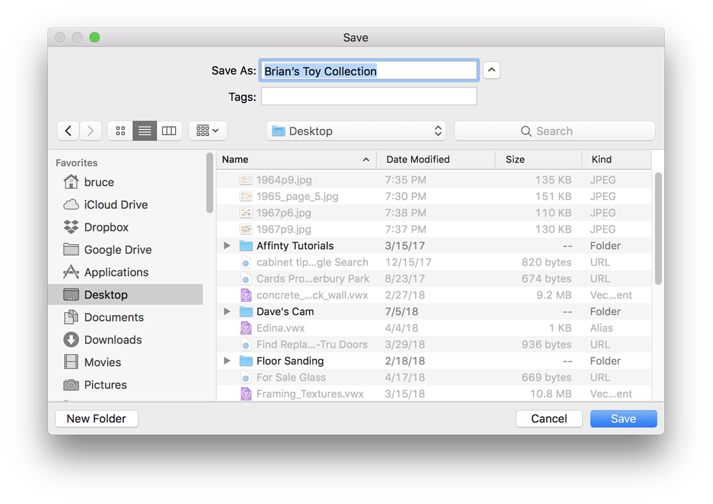The width and height of the screenshot is (713, 504).
Task: Open the Google Drive favorite
Action: (x=116, y=249)
